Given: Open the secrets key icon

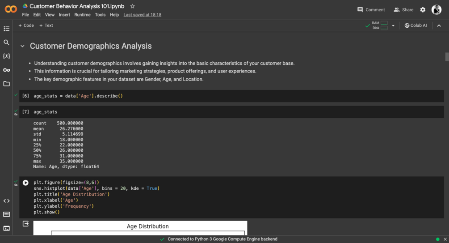Looking at the screenshot, I should coord(6,70).
